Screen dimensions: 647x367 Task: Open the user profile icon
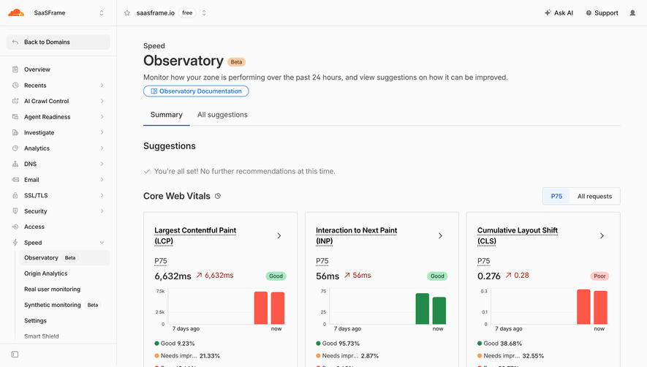coord(632,13)
